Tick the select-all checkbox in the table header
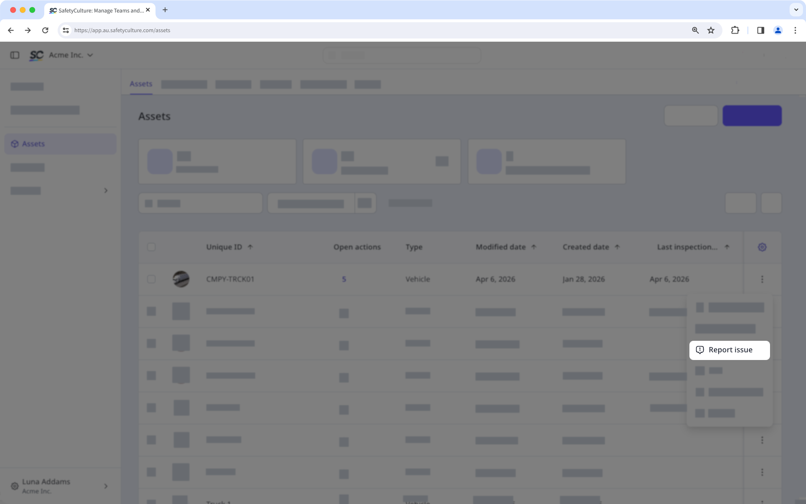 [x=152, y=247]
